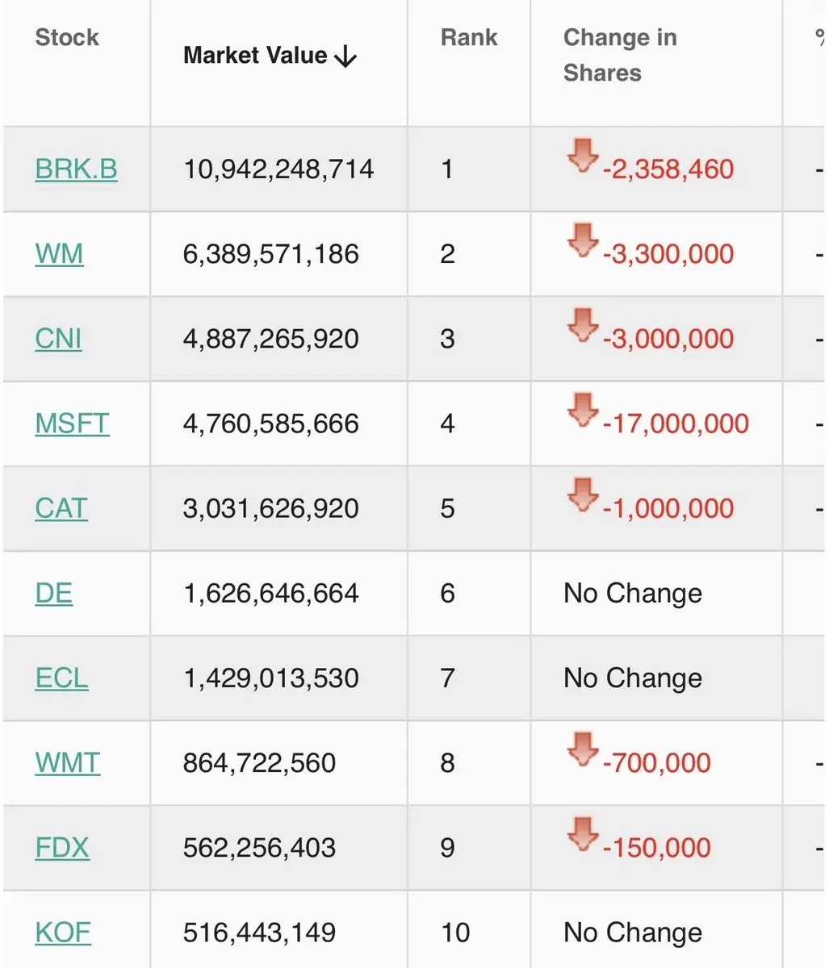Sort by the Market Value header

click(255, 56)
